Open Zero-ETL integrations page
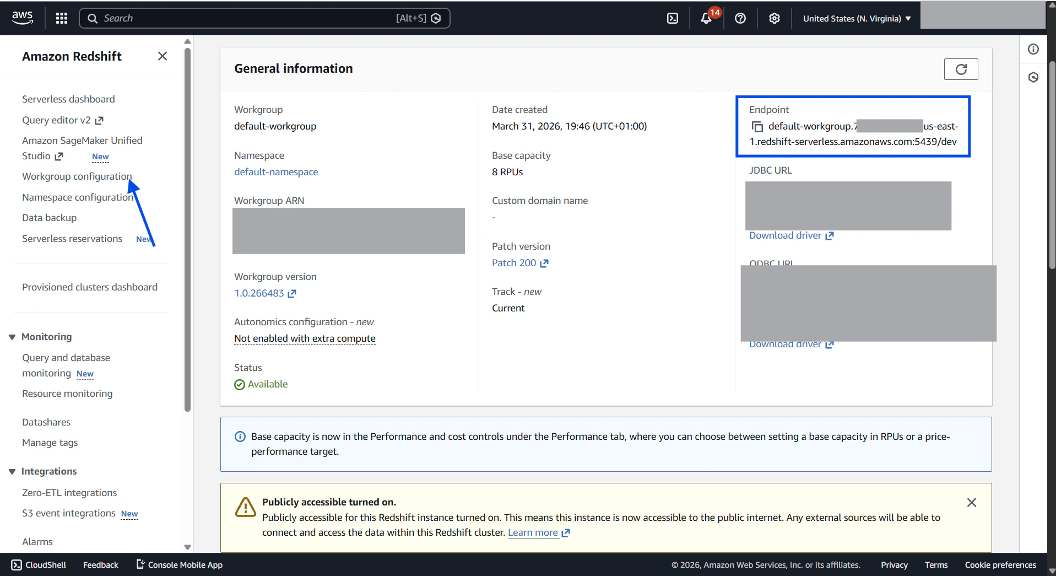 coord(69,493)
